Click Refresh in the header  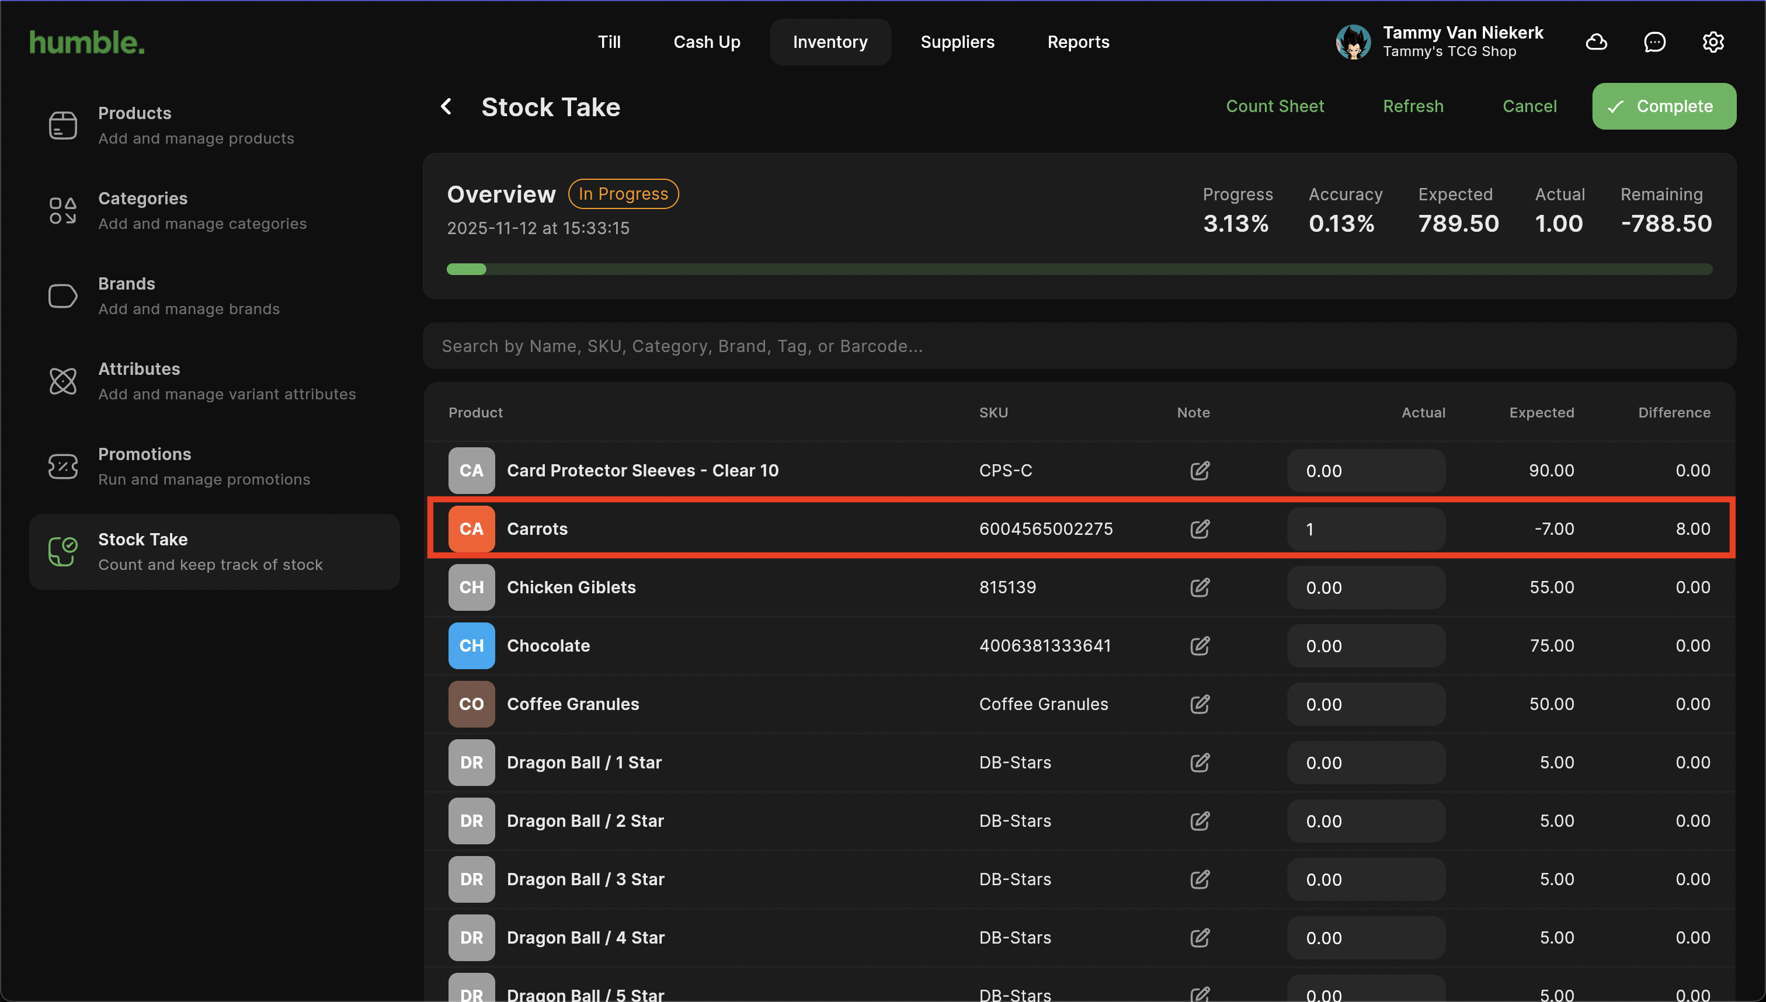tap(1413, 107)
